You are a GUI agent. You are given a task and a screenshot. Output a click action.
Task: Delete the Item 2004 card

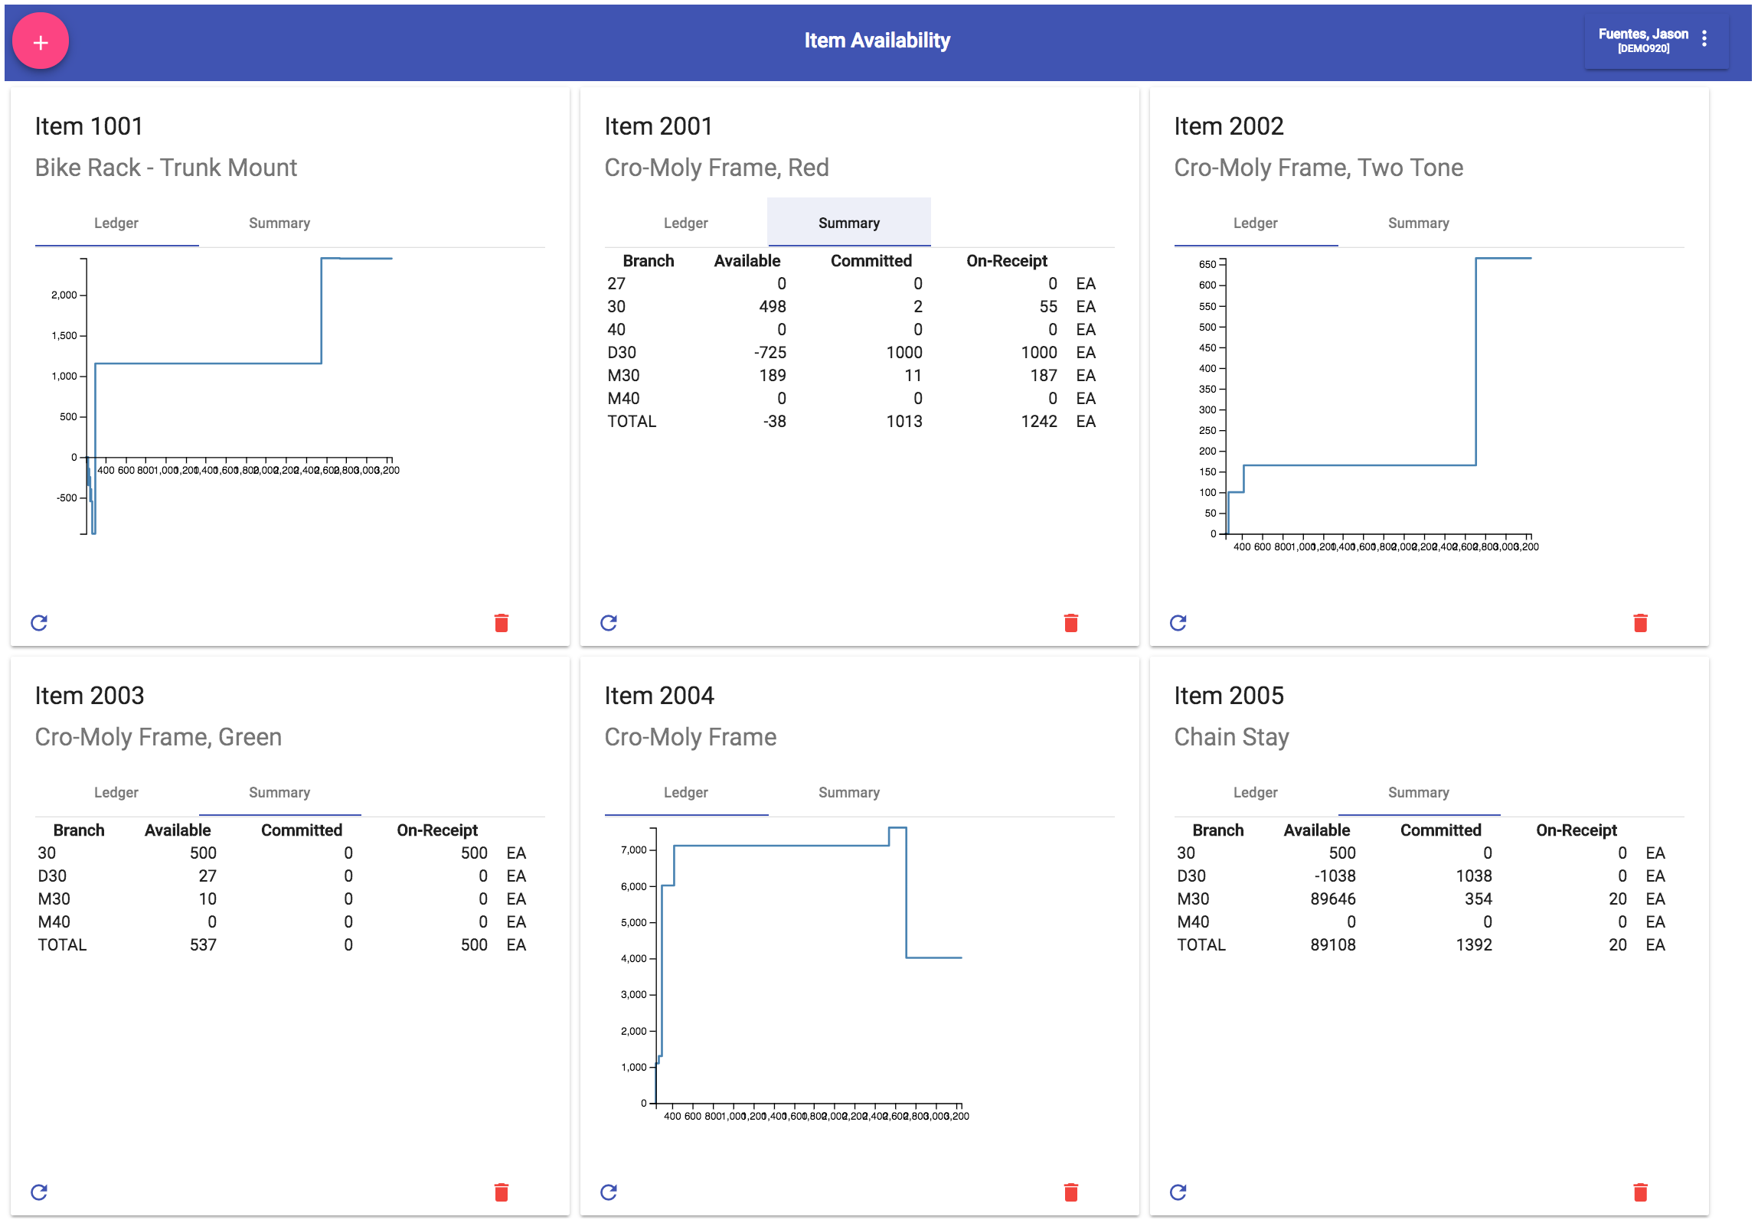1071,1192
